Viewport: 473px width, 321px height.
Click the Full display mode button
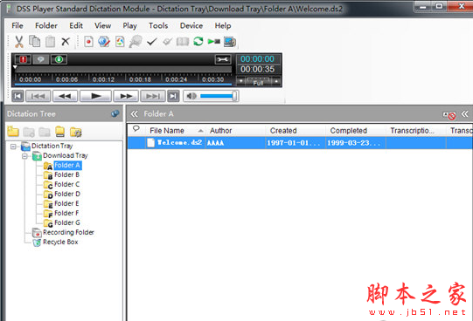(259, 81)
